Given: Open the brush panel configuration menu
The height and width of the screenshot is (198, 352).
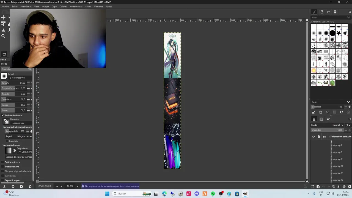Looking at the screenshot, I should click(350, 12).
